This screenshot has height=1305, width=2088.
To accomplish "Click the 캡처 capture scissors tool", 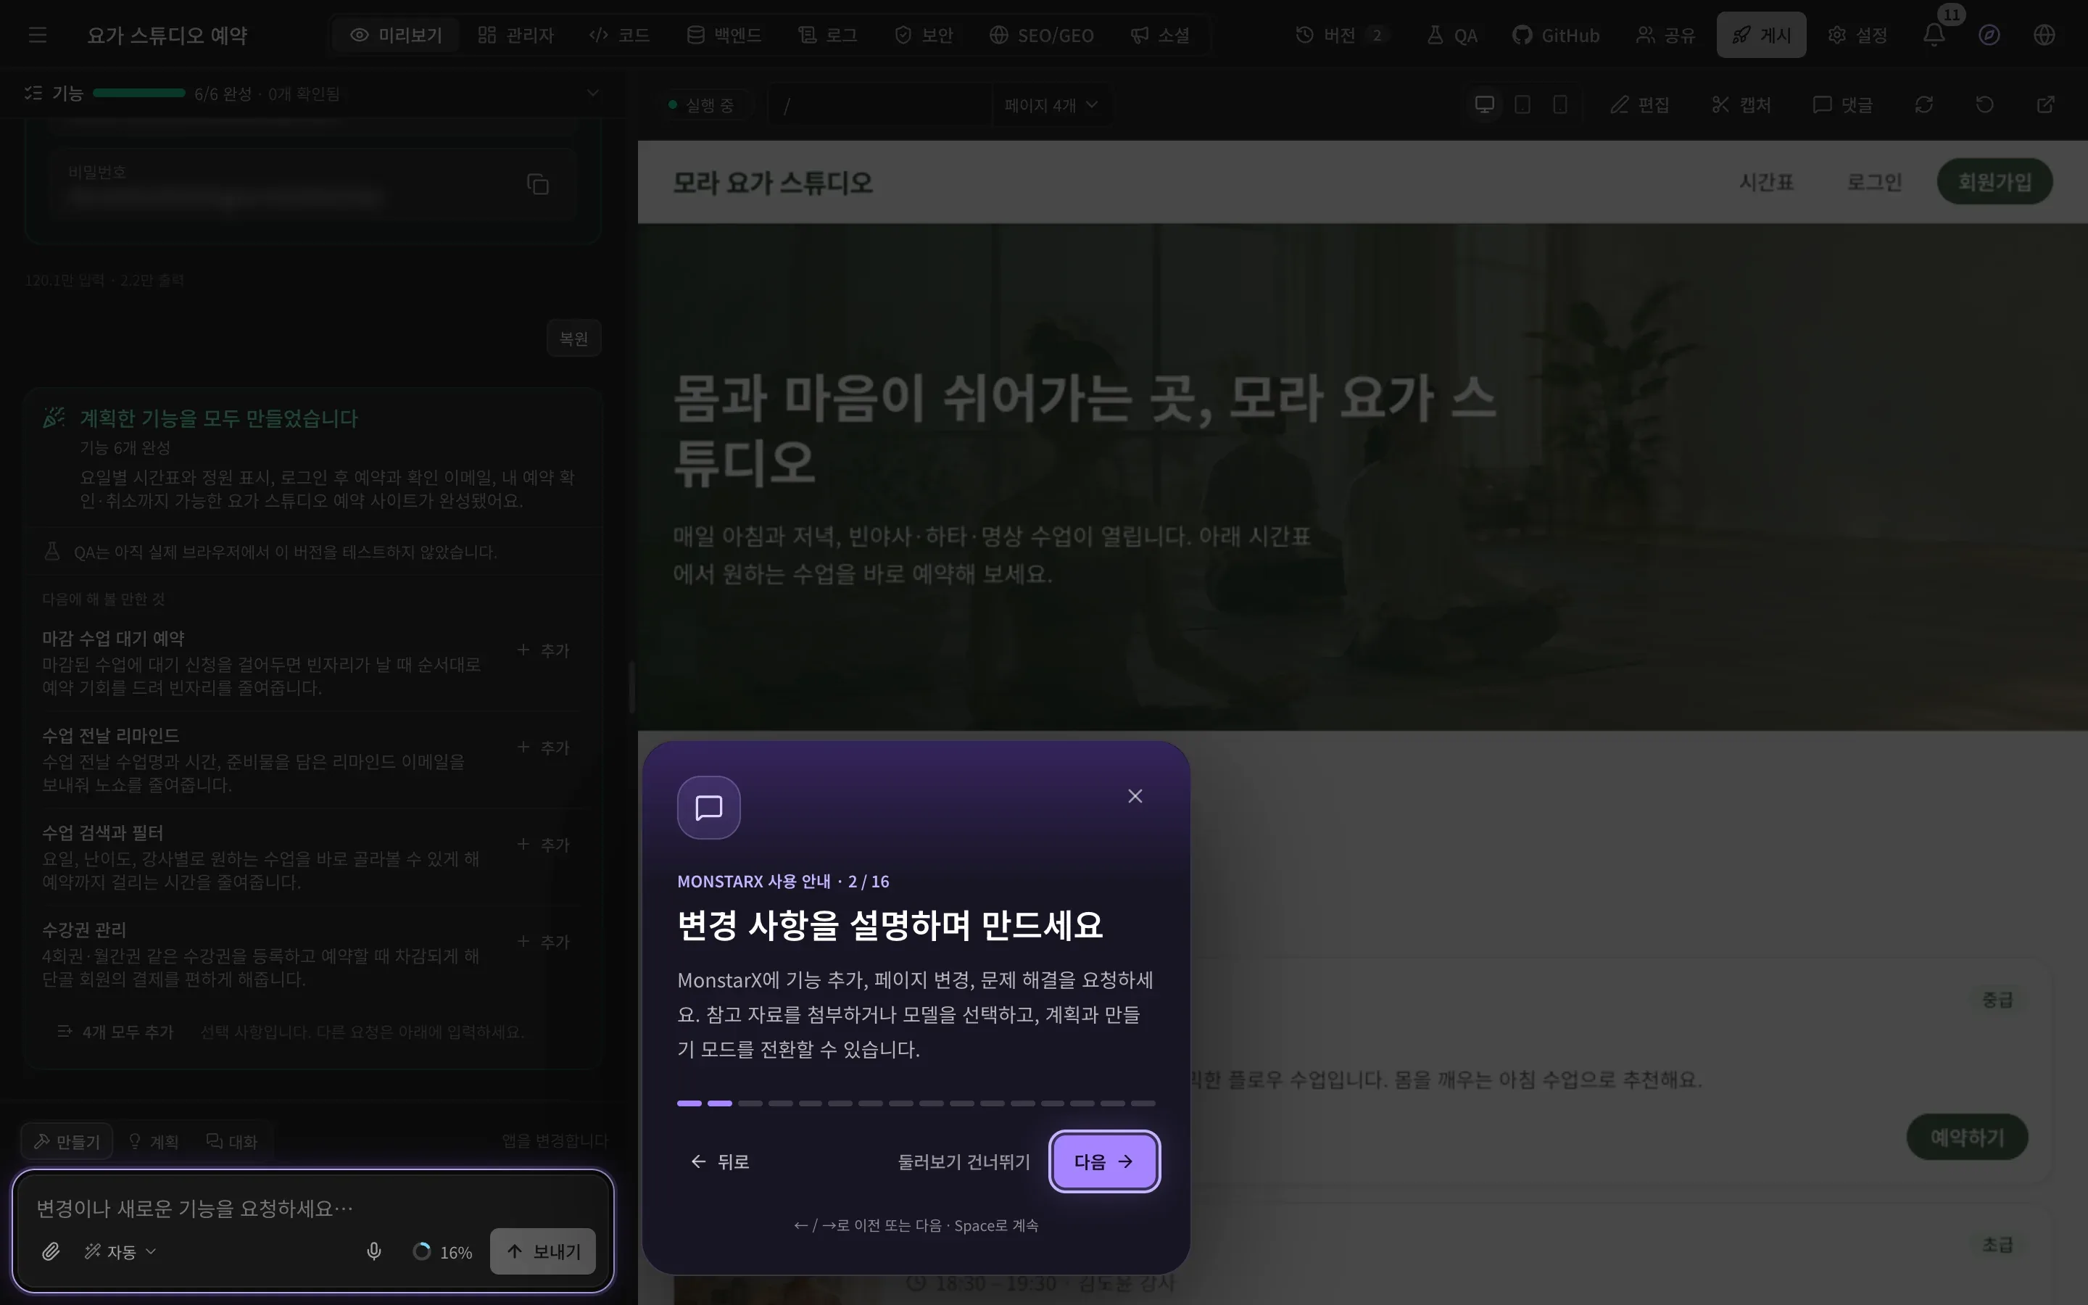I will coord(1741,104).
